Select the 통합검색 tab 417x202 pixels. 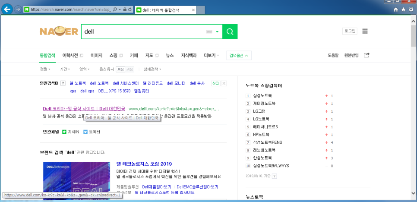coord(47,56)
